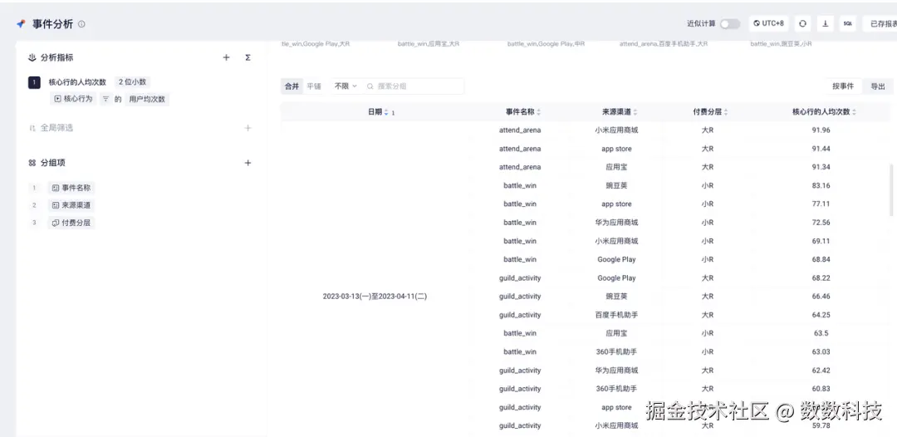The width and height of the screenshot is (897, 437).
Task: Click the rocket logo icon before 事件分析
Action: [x=21, y=24]
